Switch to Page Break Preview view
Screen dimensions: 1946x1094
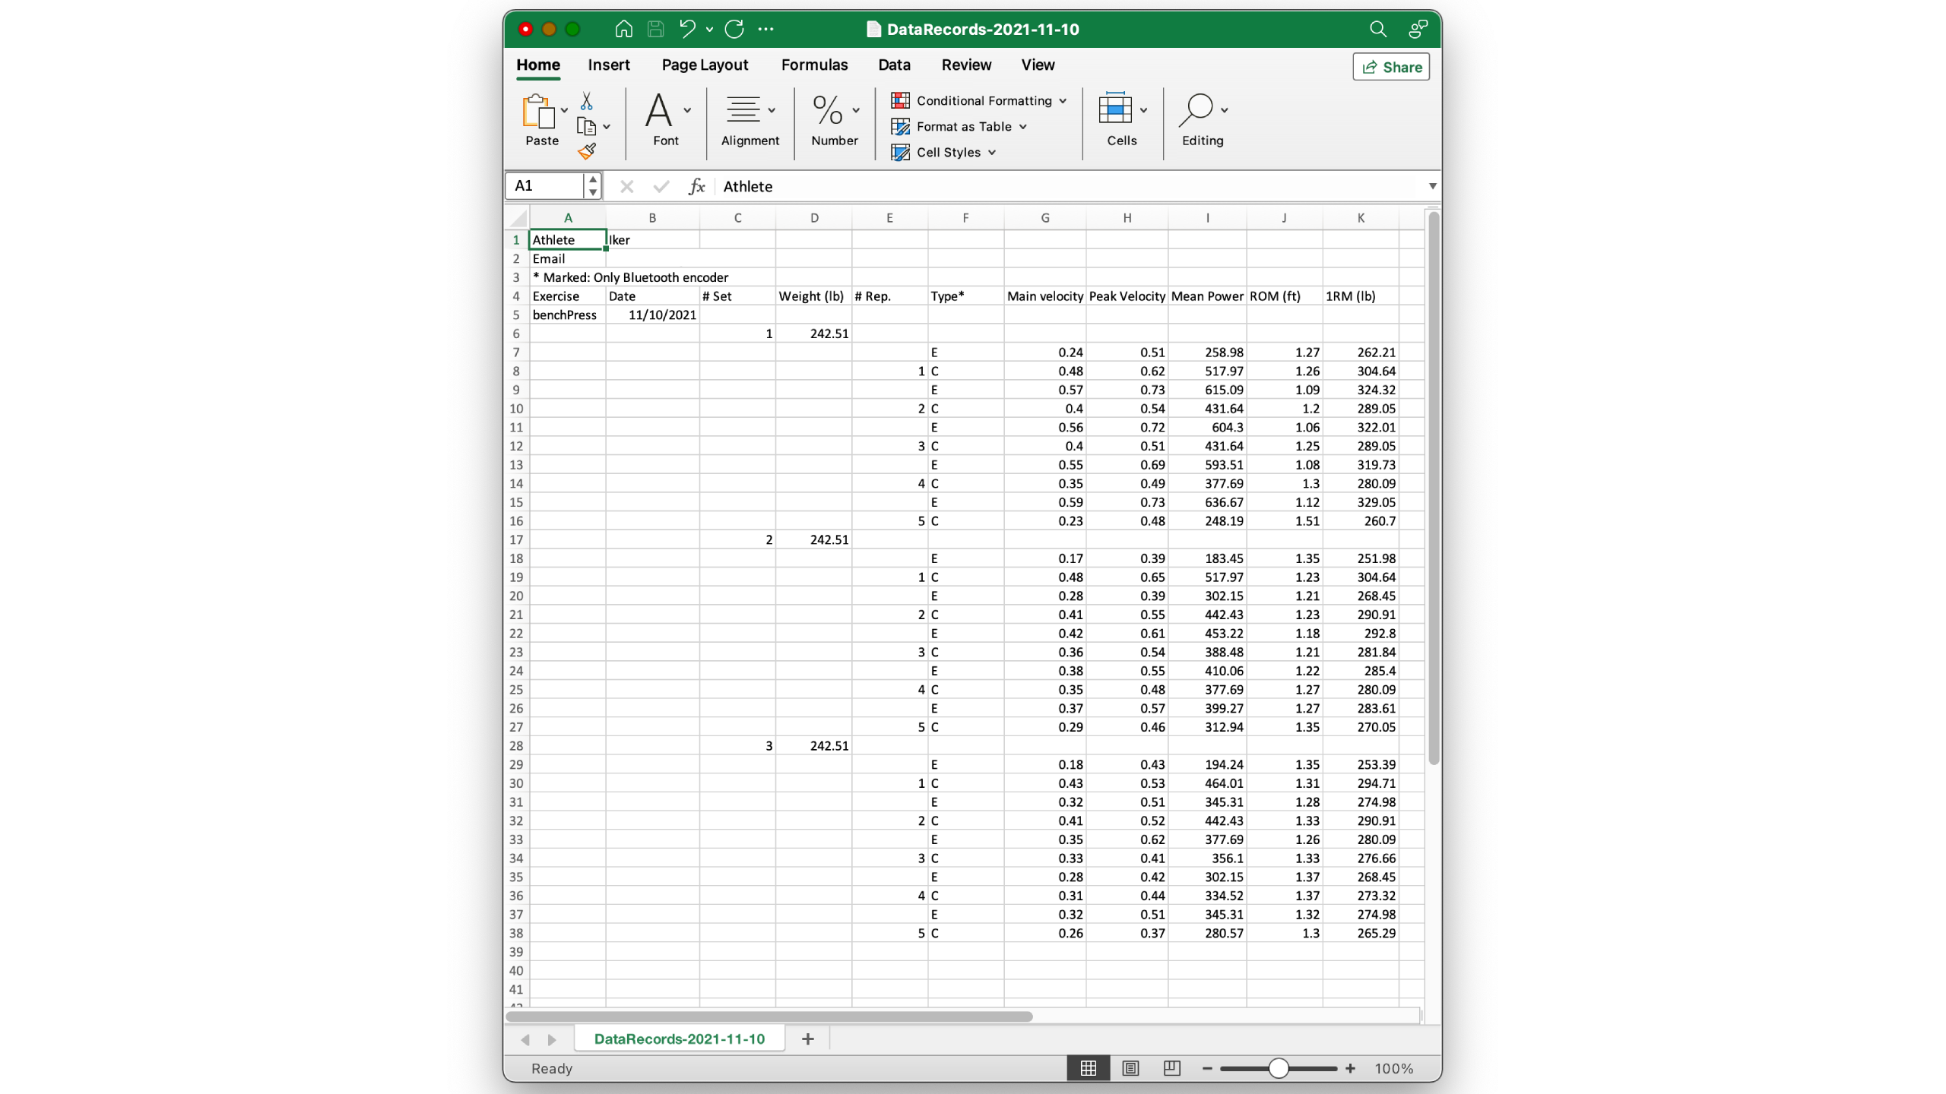pos(1171,1068)
